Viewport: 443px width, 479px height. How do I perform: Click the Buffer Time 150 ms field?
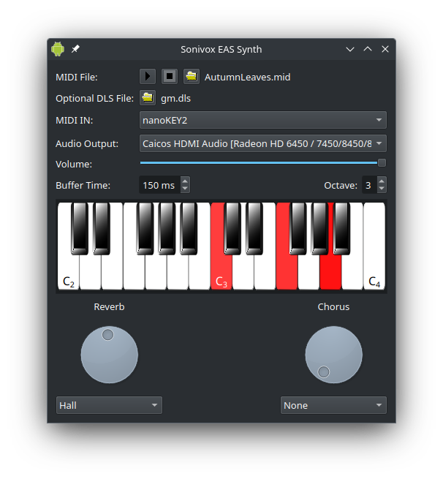coord(159,185)
